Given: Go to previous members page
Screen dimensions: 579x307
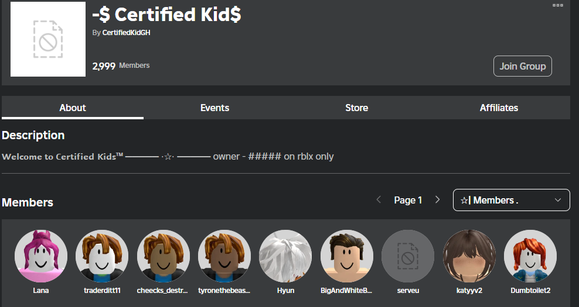Looking at the screenshot, I should point(379,200).
